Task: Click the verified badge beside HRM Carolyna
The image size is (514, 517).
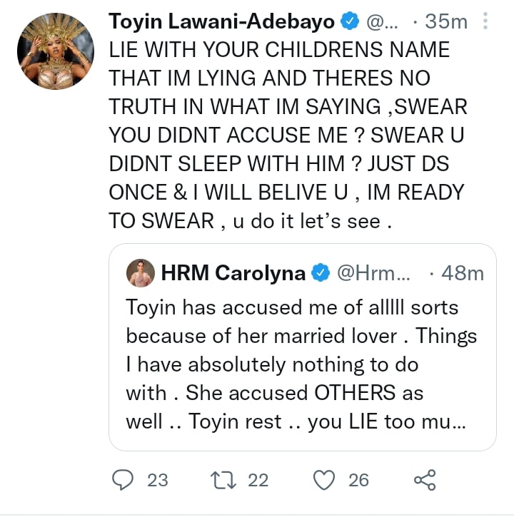Action: coord(320,272)
